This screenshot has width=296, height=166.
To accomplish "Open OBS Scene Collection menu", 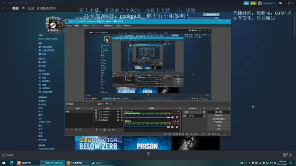I will tap(108, 25).
